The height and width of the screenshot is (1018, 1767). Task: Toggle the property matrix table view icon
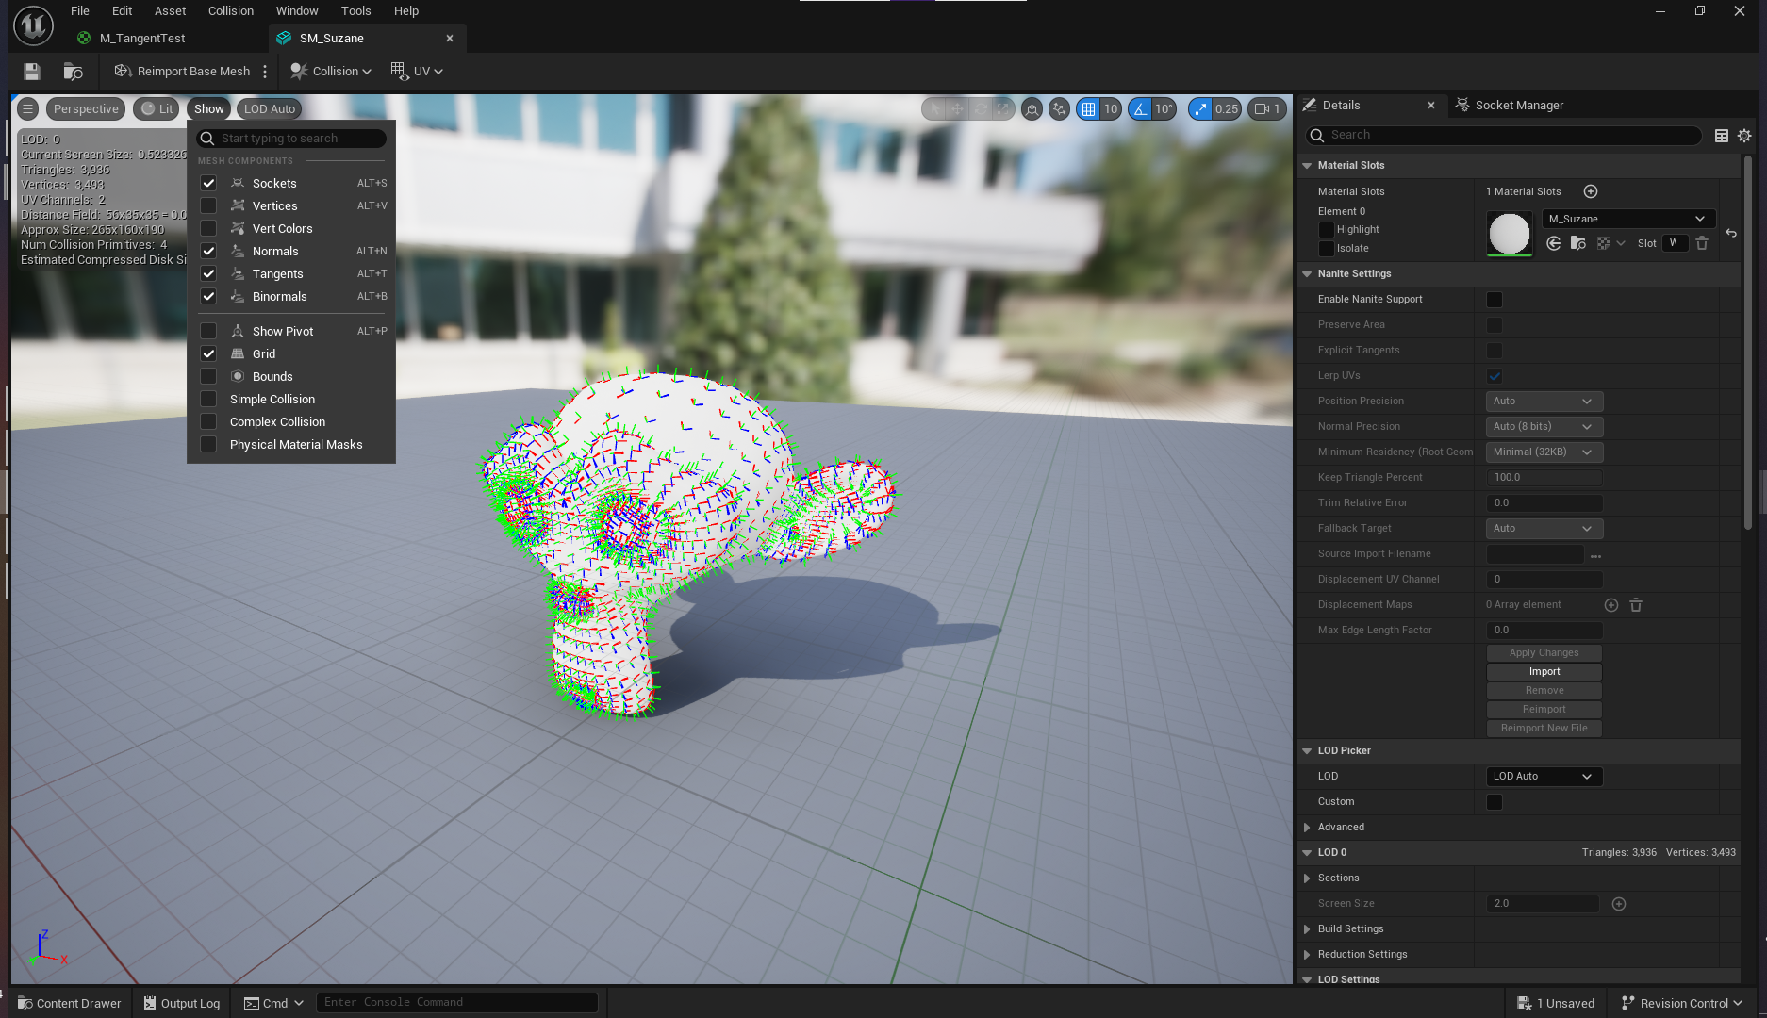click(x=1722, y=136)
